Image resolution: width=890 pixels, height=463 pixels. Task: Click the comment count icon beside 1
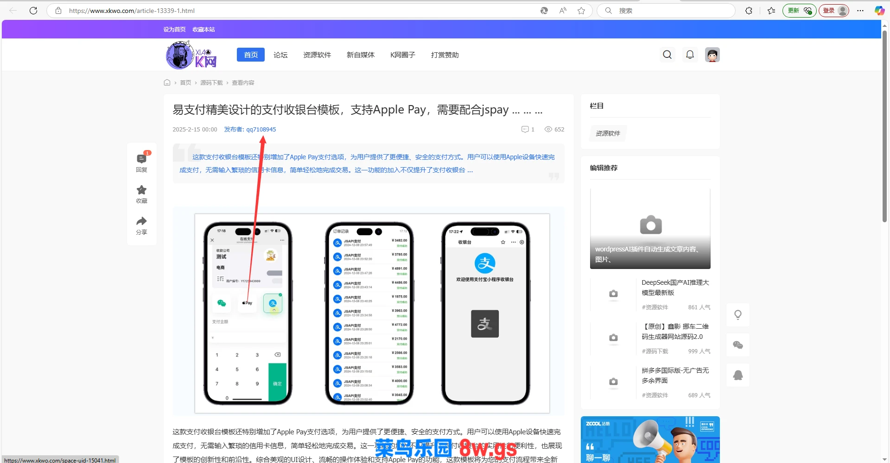tap(525, 129)
